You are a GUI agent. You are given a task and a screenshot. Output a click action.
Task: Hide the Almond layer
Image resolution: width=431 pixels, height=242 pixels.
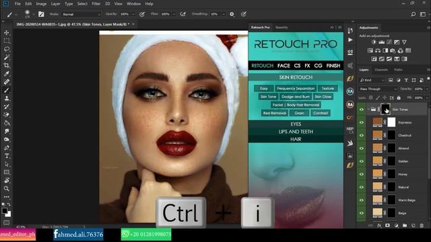click(x=362, y=148)
